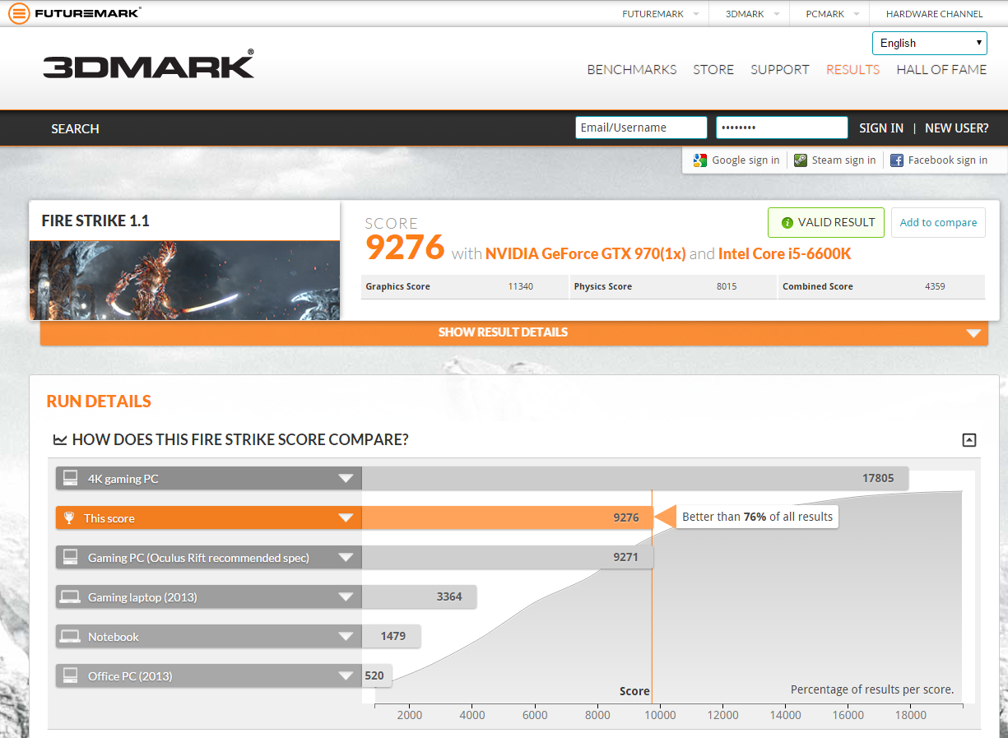Image resolution: width=1008 pixels, height=738 pixels.
Task: Click the NEW USER? link
Action: [x=957, y=128]
